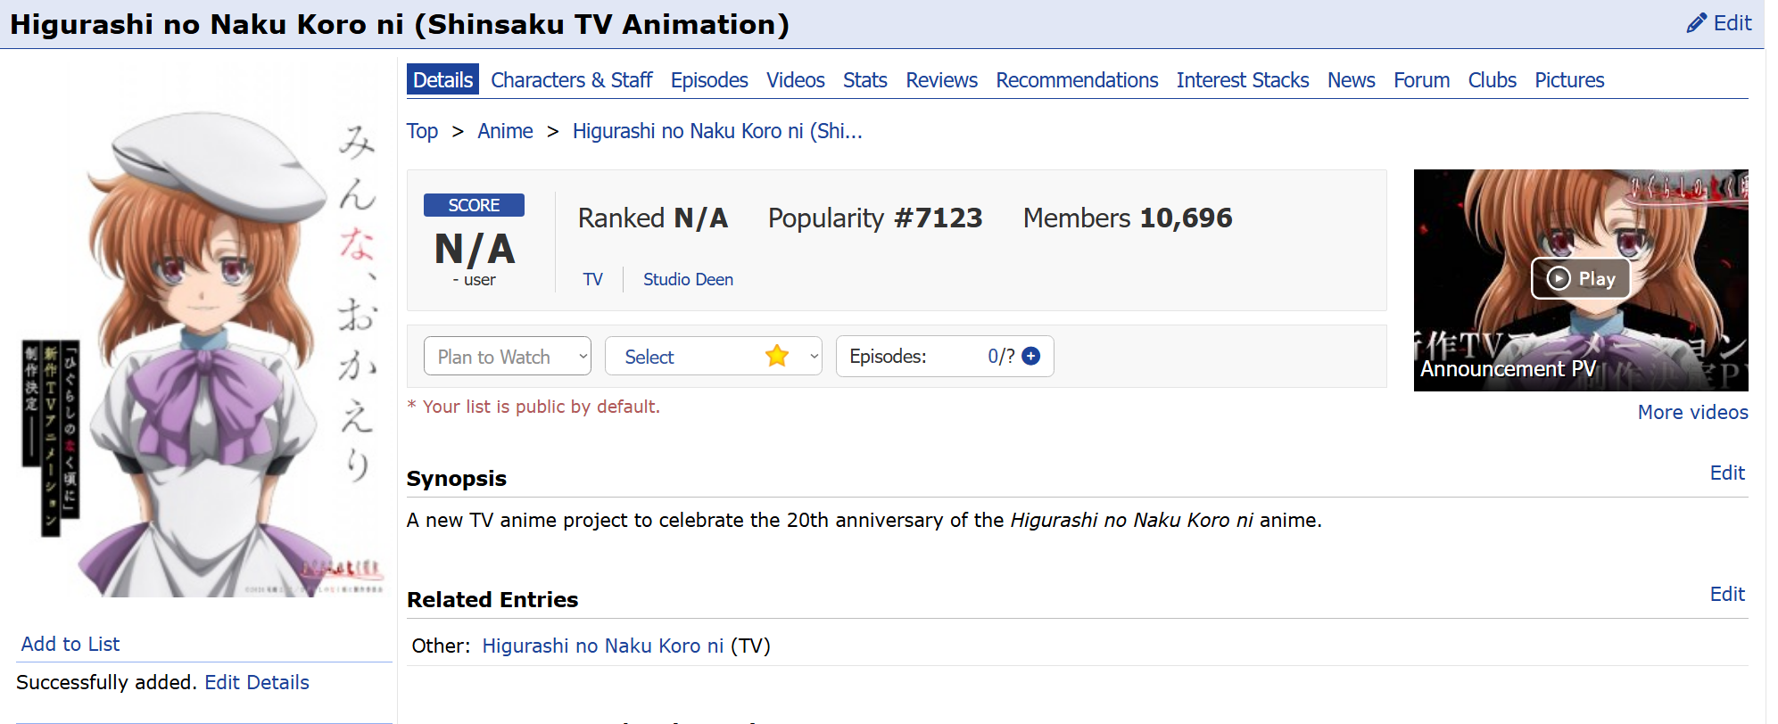The height and width of the screenshot is (724, 1778).
Task: View the Stats tab
Action: coord(865,79)
